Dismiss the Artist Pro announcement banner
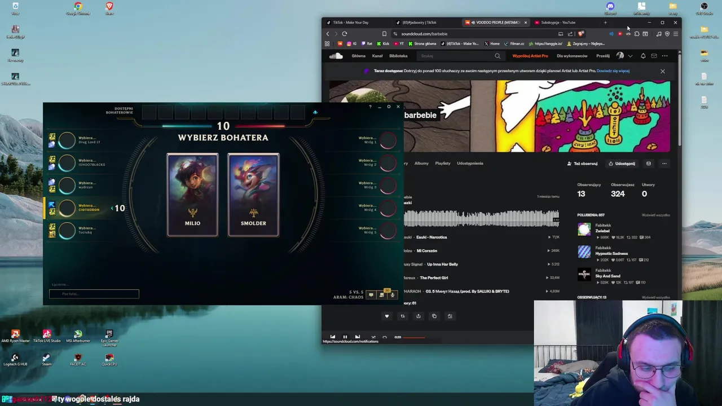 click(x=663, y=71)
